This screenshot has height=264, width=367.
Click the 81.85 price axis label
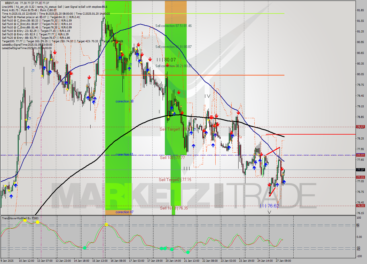pyautogui.click(x=360, y=10)
